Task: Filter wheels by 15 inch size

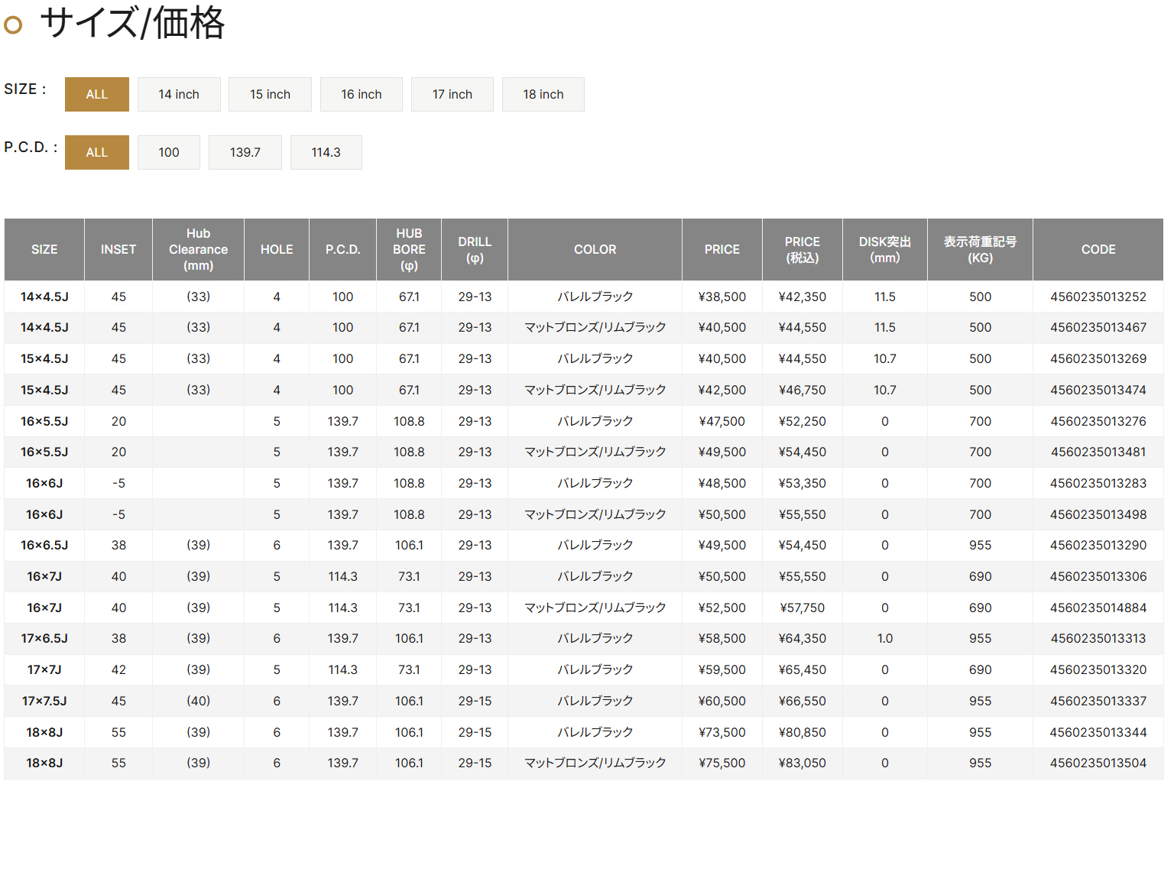Action: tap(270, 94)
